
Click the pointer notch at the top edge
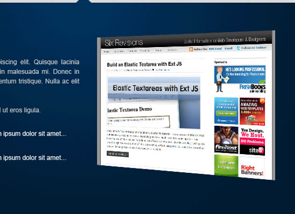click(x=84, y=1)
